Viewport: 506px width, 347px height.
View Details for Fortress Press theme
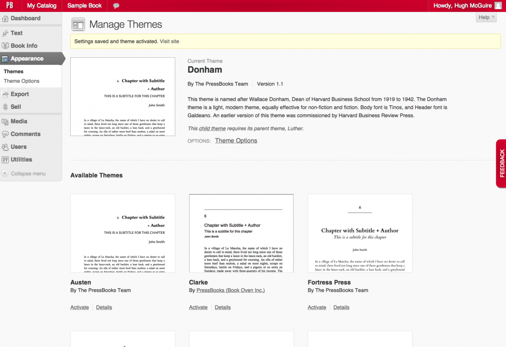(x=341, y=307)
